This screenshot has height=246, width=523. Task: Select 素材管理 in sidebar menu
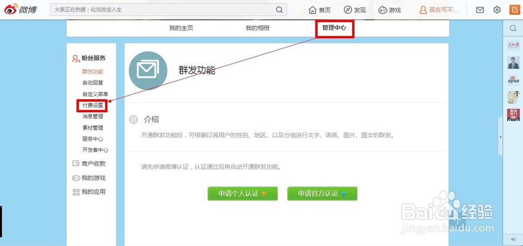pos(93,128)
